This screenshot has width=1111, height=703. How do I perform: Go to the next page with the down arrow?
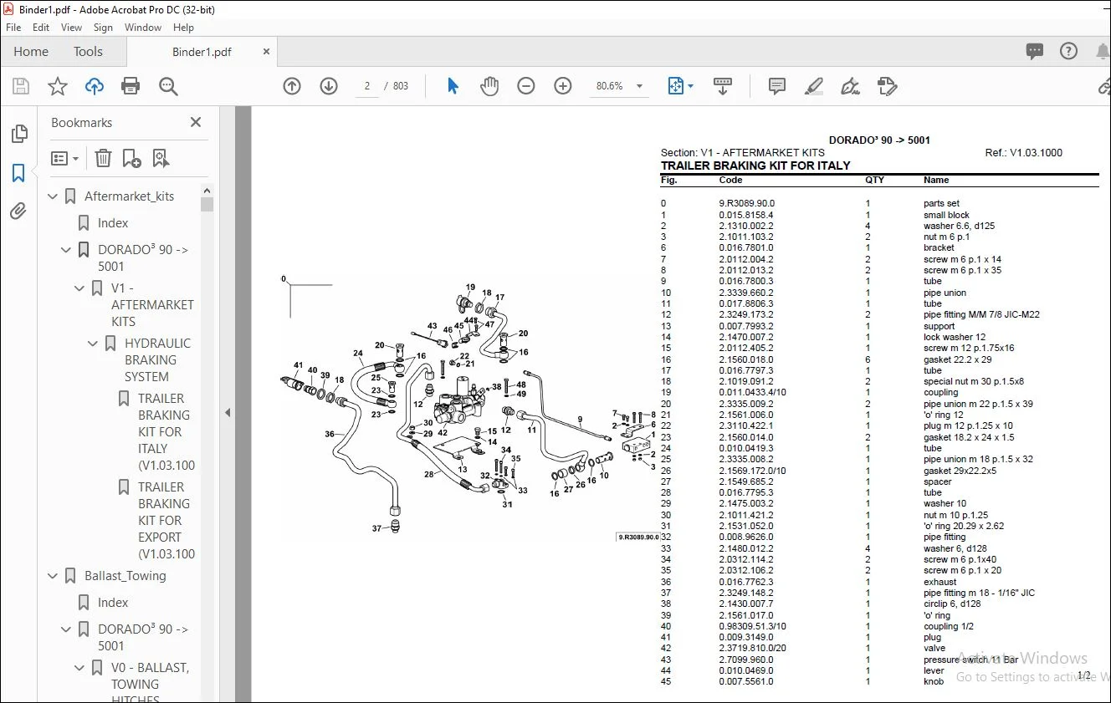click(x=329, y=86)
